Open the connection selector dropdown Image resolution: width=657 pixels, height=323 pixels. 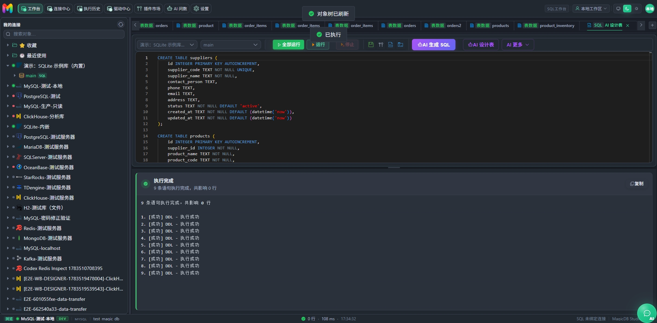point(167,45)
